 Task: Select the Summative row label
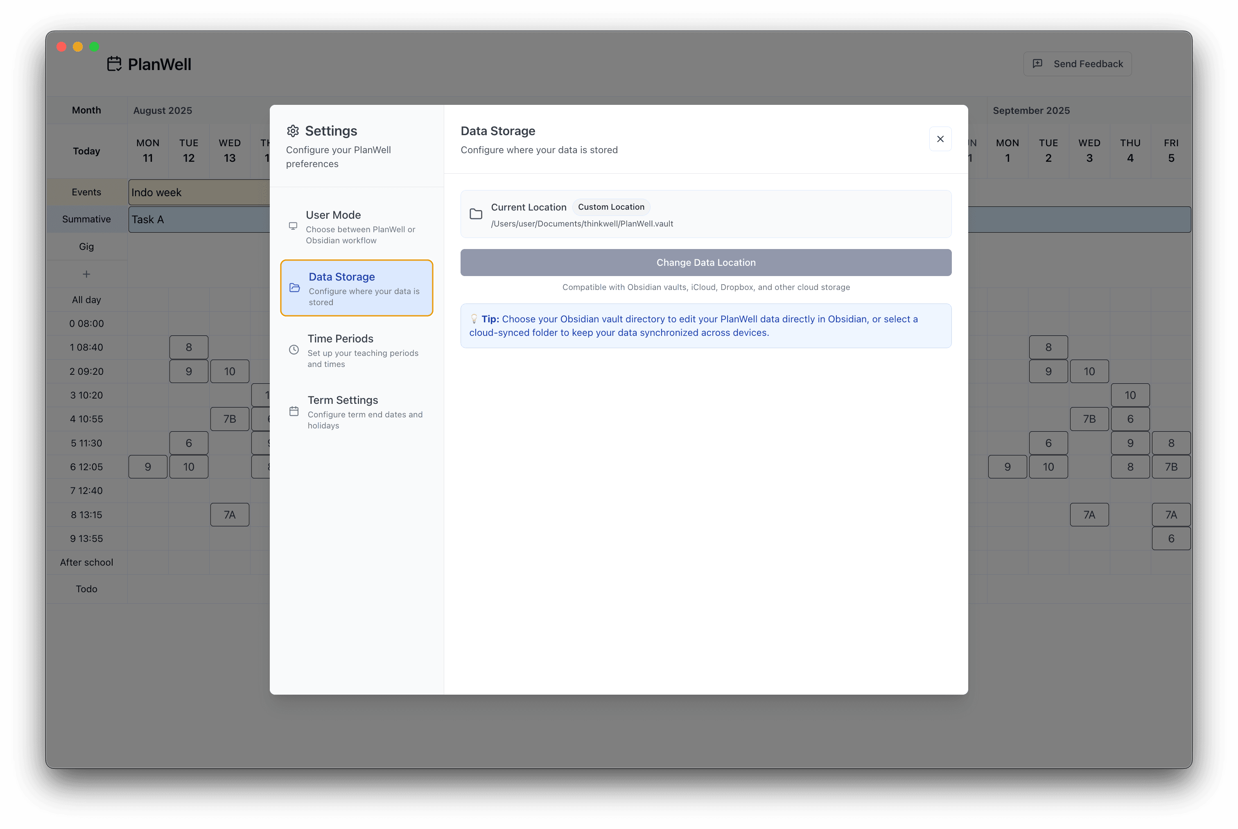[x=86, y=219]
